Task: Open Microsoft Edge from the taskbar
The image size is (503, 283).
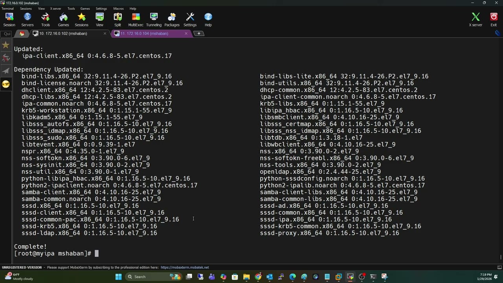Action: 292,277
